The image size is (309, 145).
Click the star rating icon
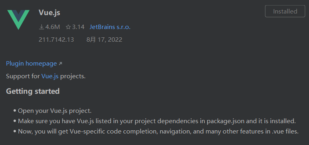point(68,27)
